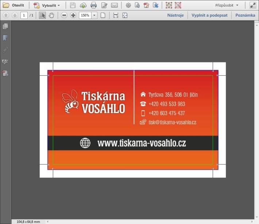Show standards panel in sidebar
This screenshot has width=259, height=224.
coord(5,73)
